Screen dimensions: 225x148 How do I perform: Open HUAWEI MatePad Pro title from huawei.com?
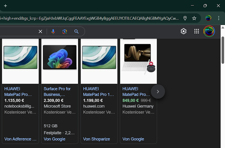[98, 92]
